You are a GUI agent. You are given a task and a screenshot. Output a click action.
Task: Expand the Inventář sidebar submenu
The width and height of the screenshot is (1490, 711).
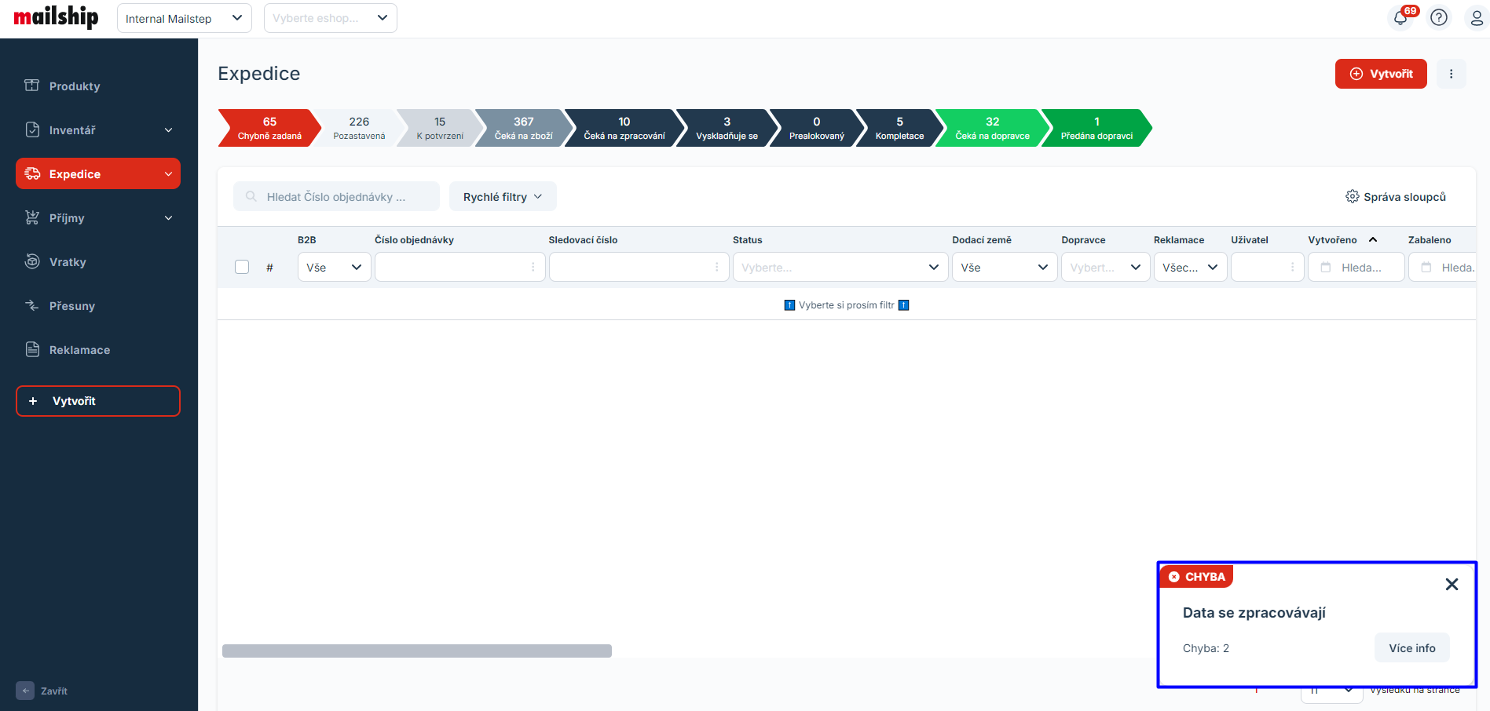point(168,130)
